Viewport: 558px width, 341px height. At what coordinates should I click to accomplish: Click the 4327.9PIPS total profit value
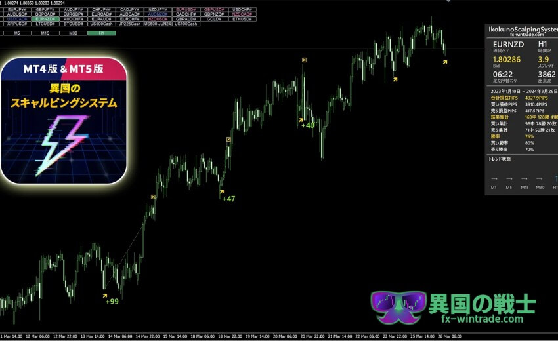536,98
